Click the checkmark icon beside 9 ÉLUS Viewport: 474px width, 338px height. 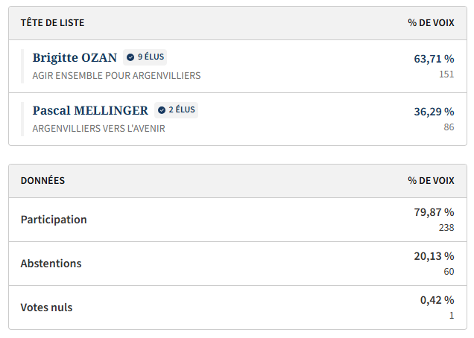click(130, 57)
